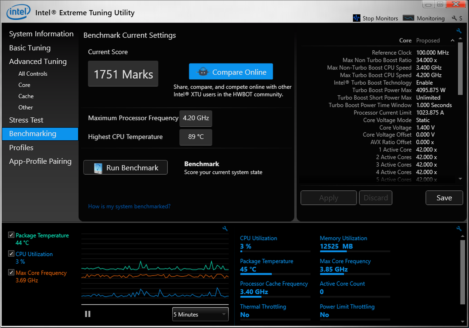Select Core under Advanced Tuning

tap(24, 85)
